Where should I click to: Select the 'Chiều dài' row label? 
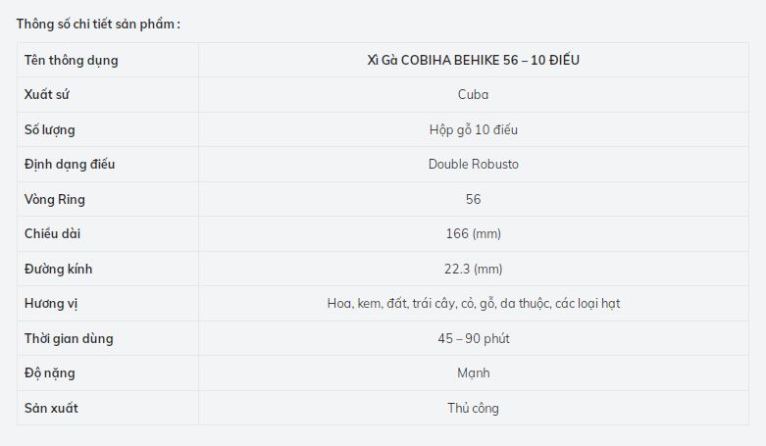[x=52, y=233]
